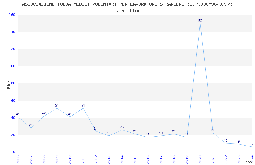Click the y-axis tick 20
Screen dimensions: 255x165
13,135
